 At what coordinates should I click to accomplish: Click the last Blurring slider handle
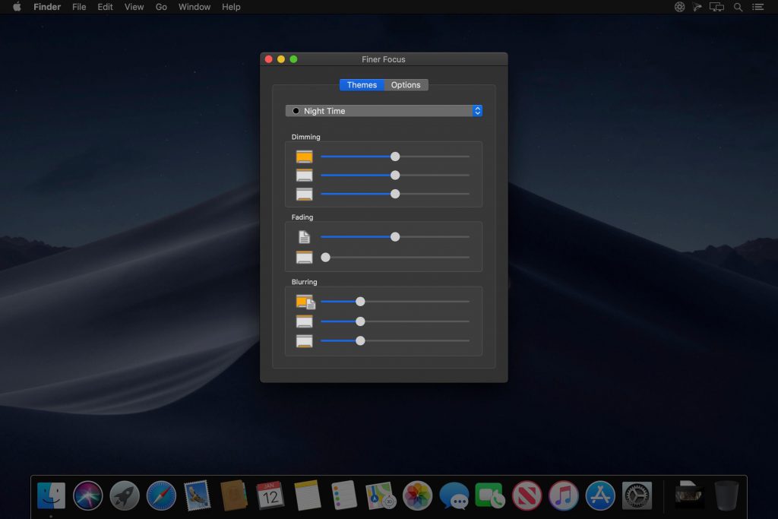point(361,340)
